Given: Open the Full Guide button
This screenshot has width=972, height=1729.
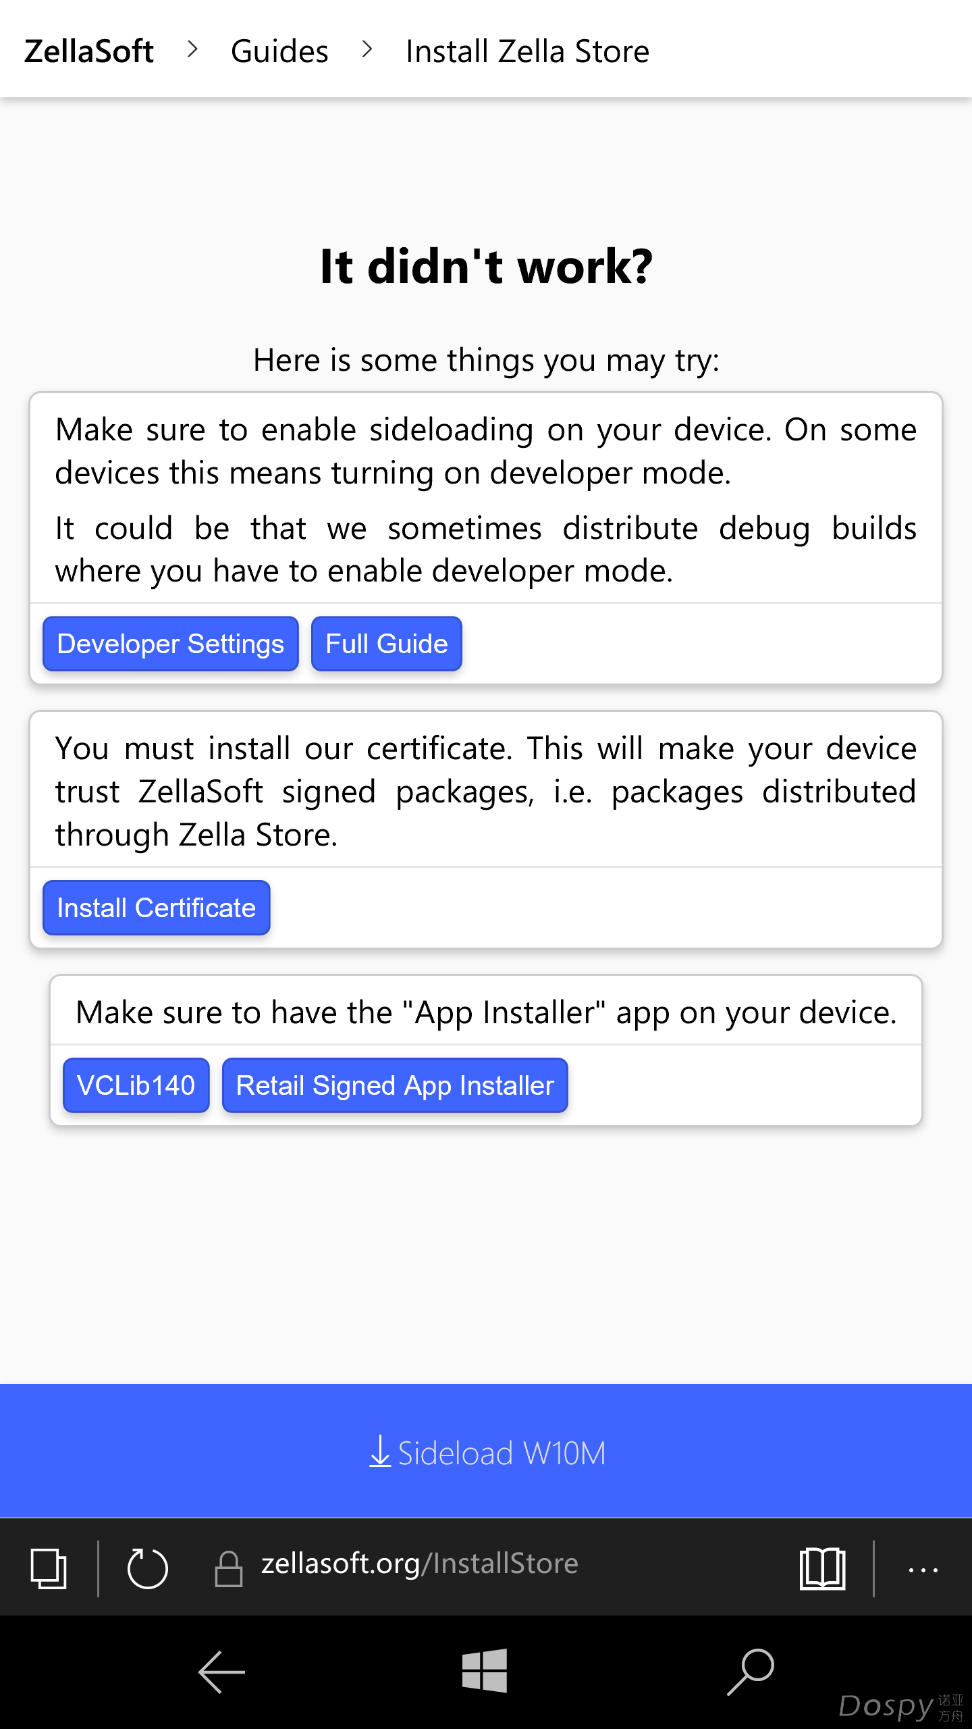Looking at the screenshot, I should (x=387, y=644).
